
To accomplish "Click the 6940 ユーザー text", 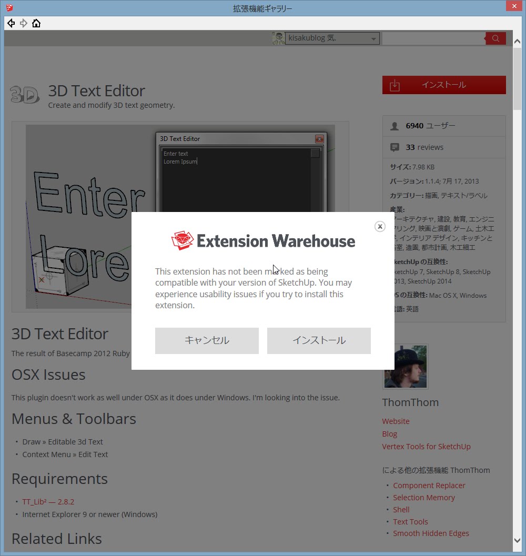I will tap(431, 126).
